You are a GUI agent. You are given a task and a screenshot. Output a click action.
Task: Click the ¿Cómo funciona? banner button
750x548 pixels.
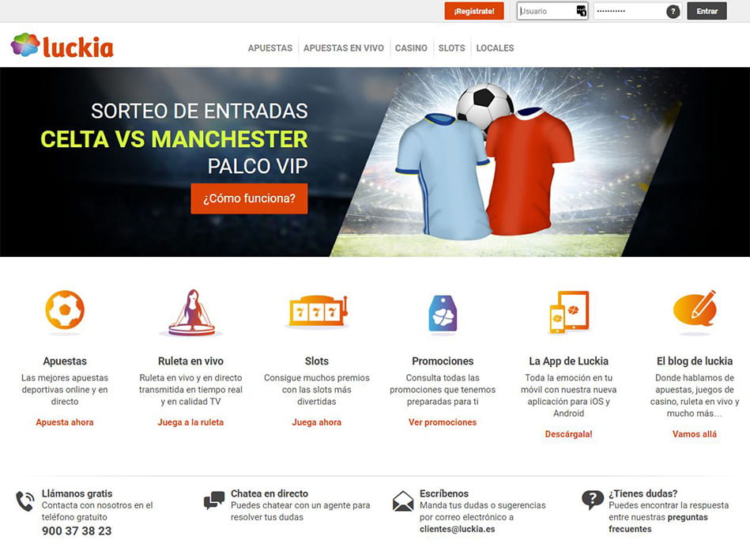click(x=249, y=198)
